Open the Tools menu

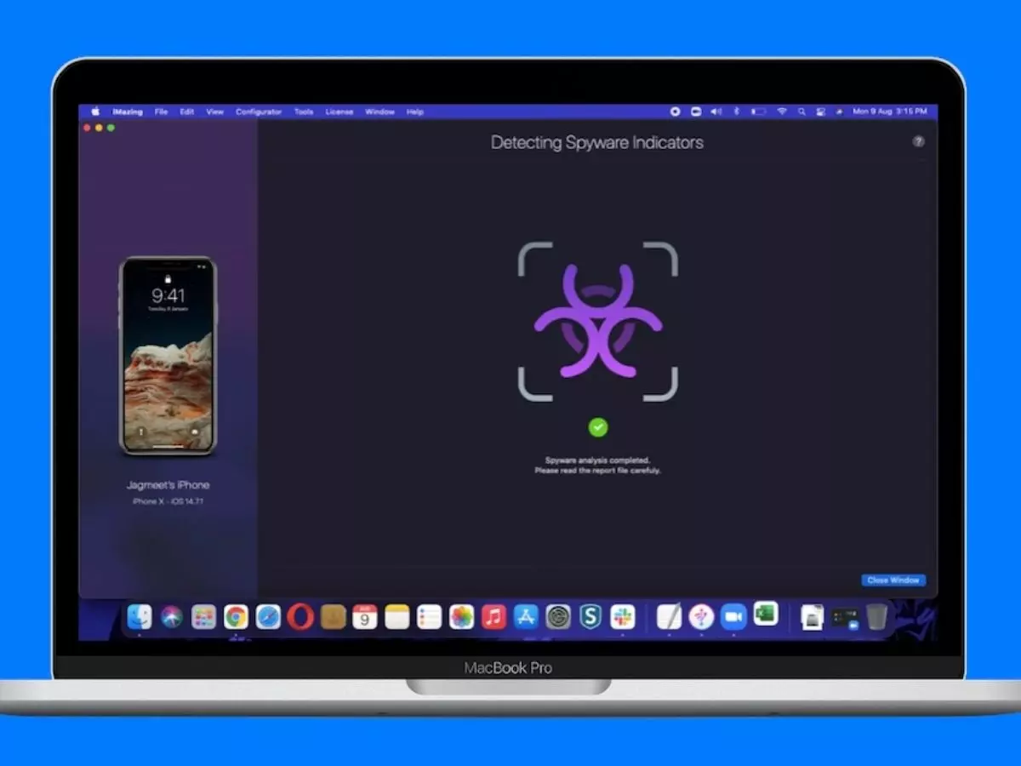pyautogui.click(x=304, y=112)
